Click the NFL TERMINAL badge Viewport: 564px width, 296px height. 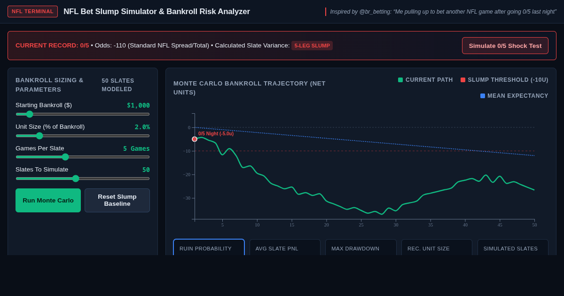point(32,11)
